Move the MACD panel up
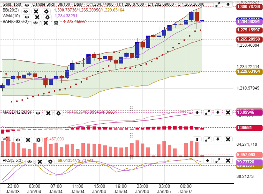Viewport: 263px width, 194px height. [197, 112]
